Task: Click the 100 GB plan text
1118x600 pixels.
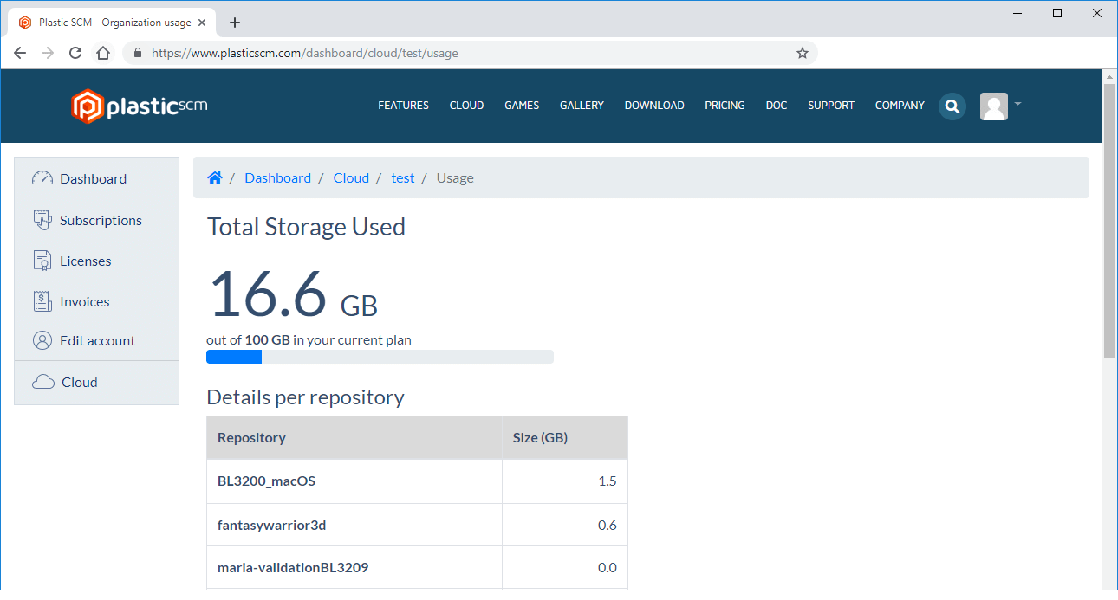Action: point(267,339)
